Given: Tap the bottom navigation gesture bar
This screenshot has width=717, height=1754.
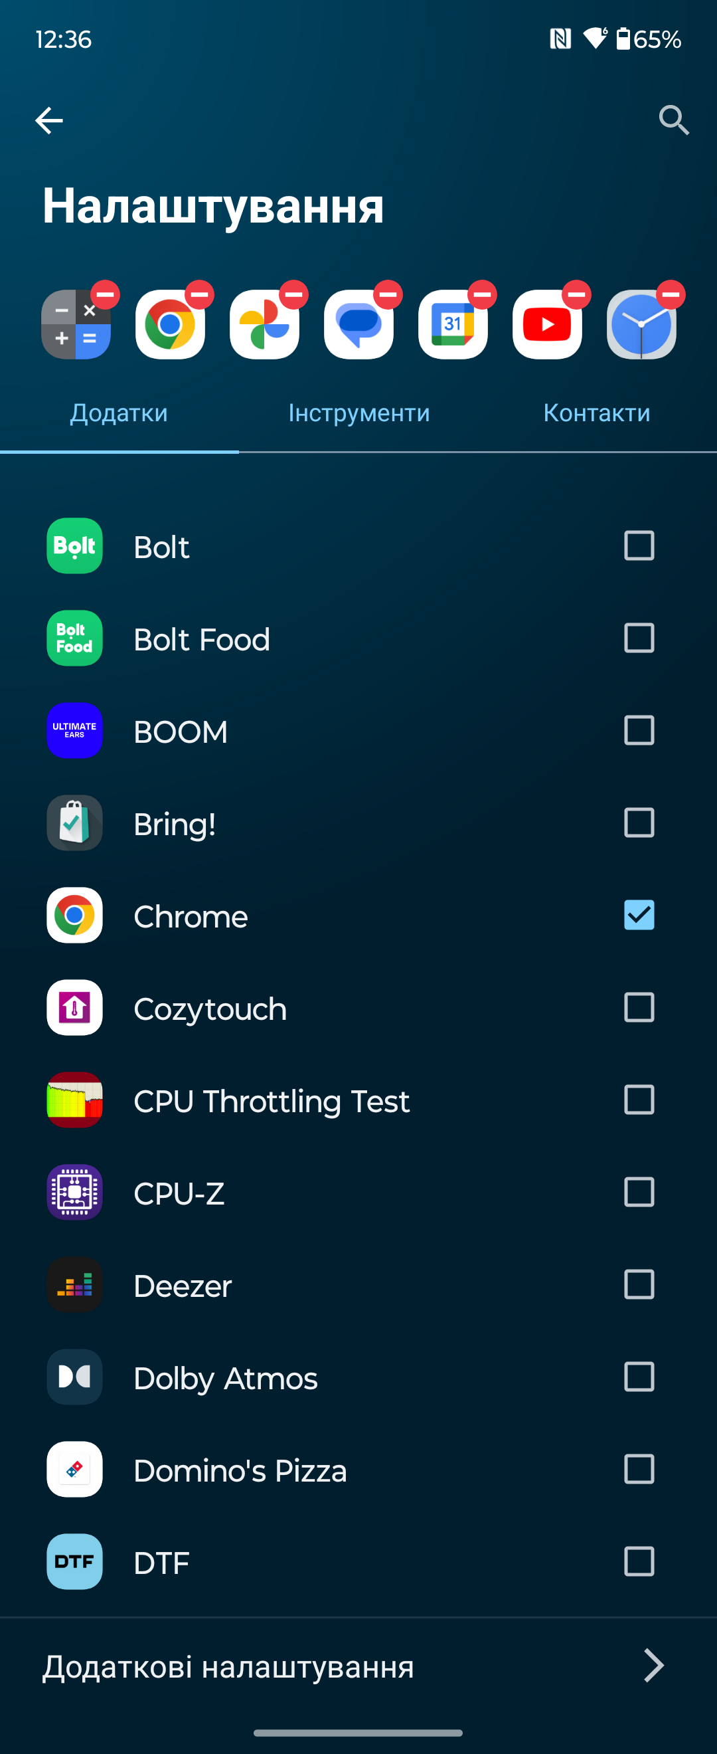Looking at the screenshot, I should (x=358, y=1732).
